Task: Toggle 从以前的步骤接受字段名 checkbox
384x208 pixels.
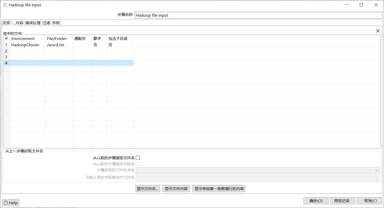Action: (x=138, y=164)
